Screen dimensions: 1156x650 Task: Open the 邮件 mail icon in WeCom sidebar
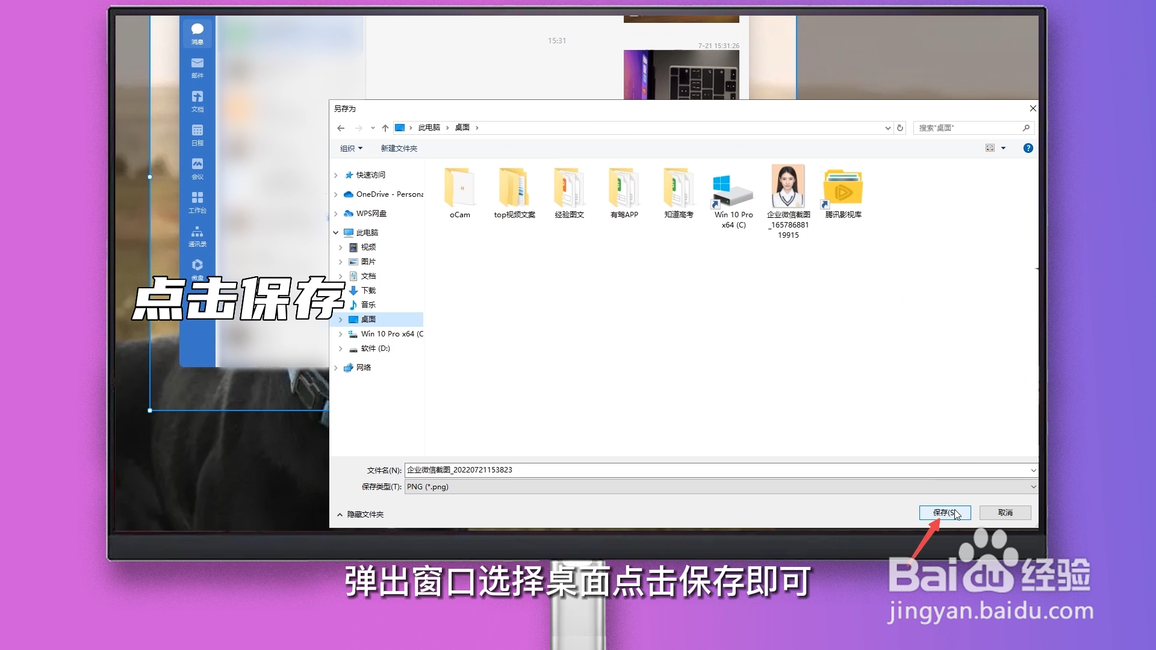(197, 67)
